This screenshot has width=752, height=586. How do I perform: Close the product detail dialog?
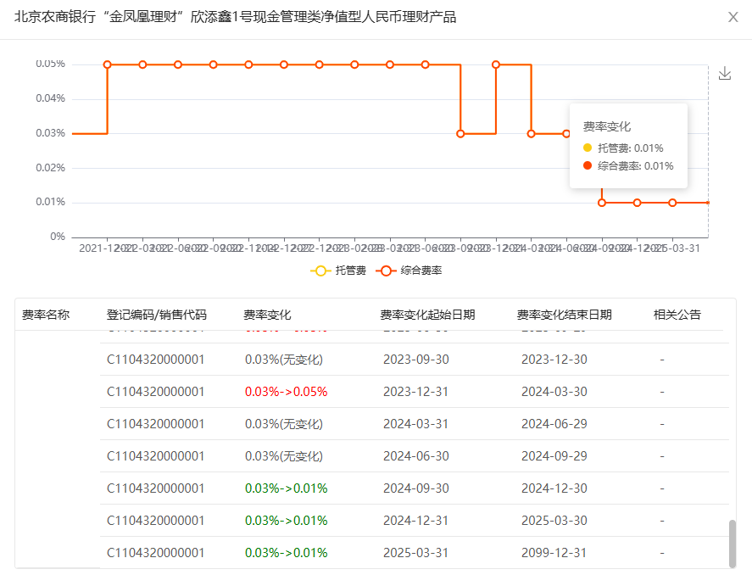(733, 17)
